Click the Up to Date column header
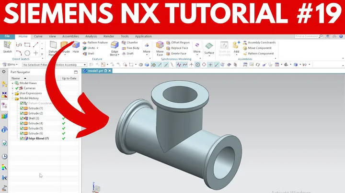 (69, 78)
